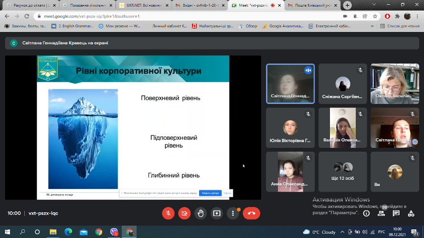Select the Валерія Олекса video tile
The height and width of the screenshot is (238, 424).
[343, 128]
